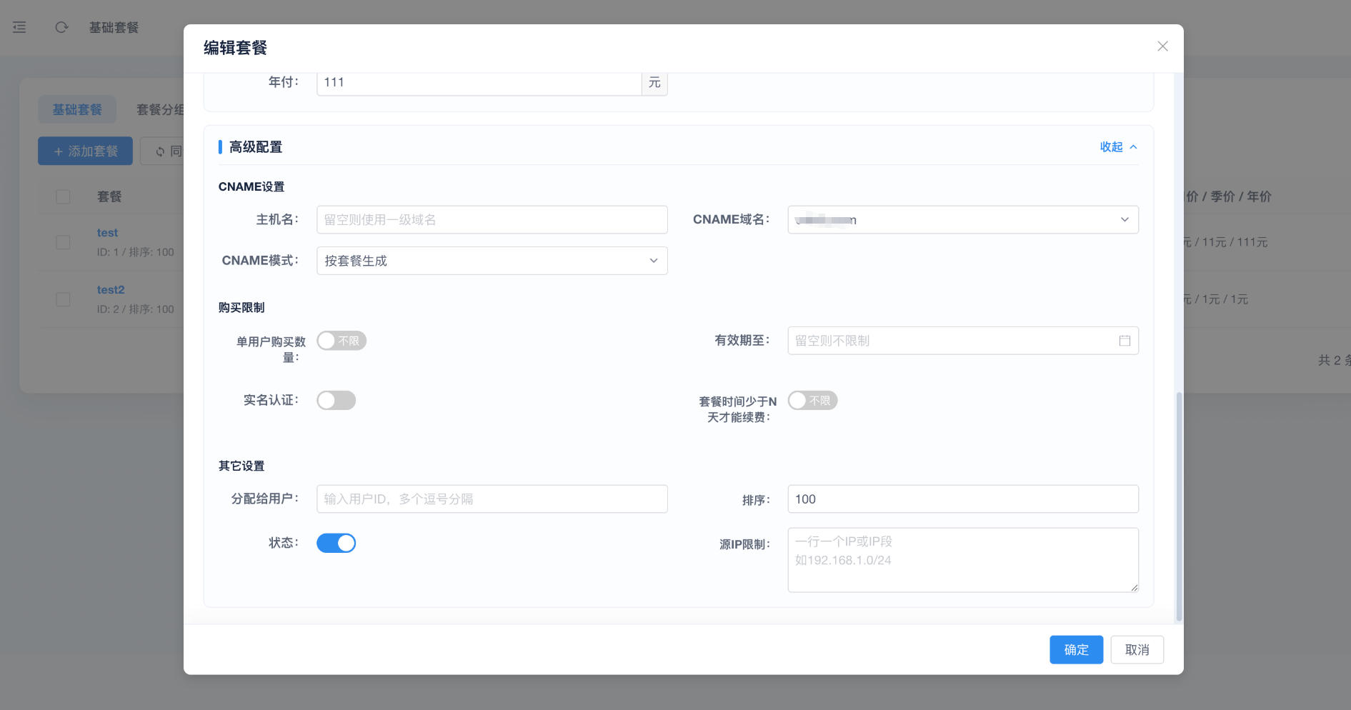Open the CNAME域名 dropdown
Image resolution: width=1351 pixels, height=710 pixels.
(962, 219)
